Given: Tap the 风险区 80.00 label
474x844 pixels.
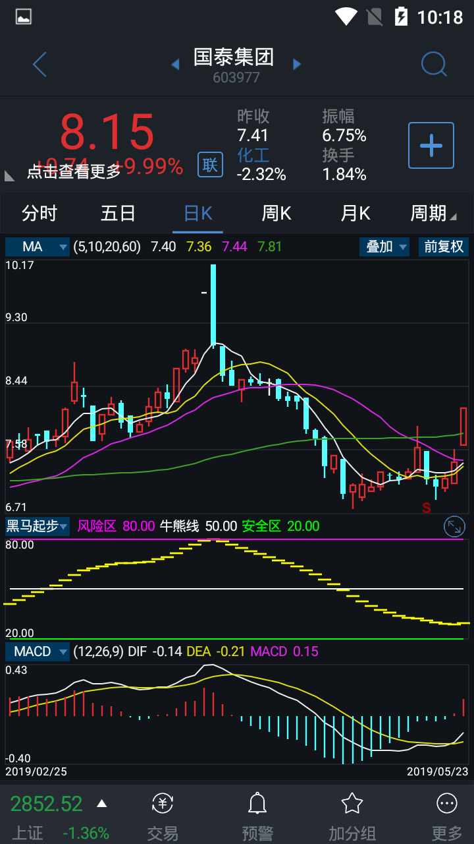Looking at the screenshot, I should [117, 526].
